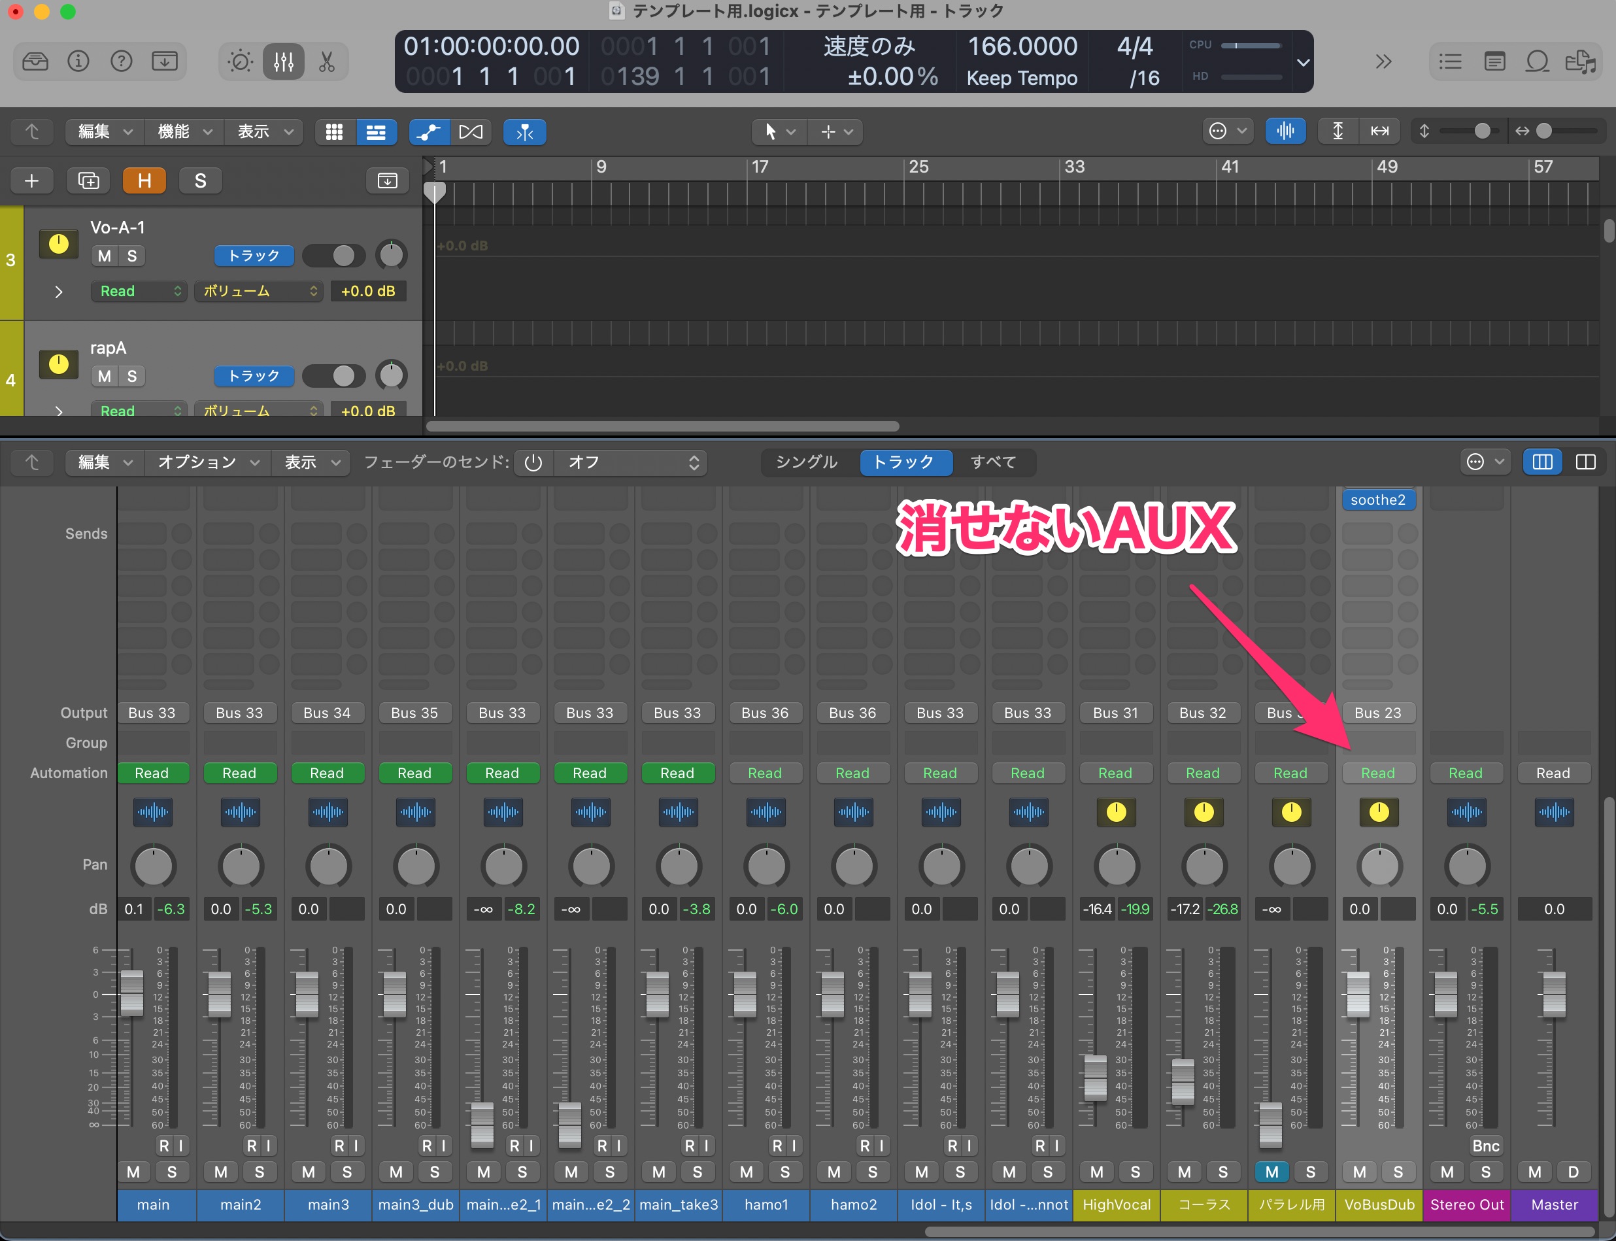Mute the パラレル用 channel strip
Screen dimensions: 1616x1241
pos(1271,1172)
